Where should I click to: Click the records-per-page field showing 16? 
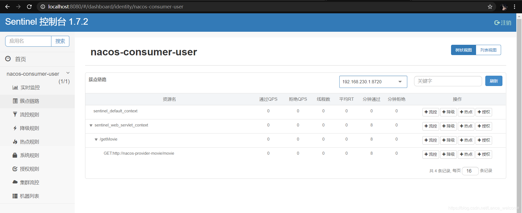click(470, 171)
